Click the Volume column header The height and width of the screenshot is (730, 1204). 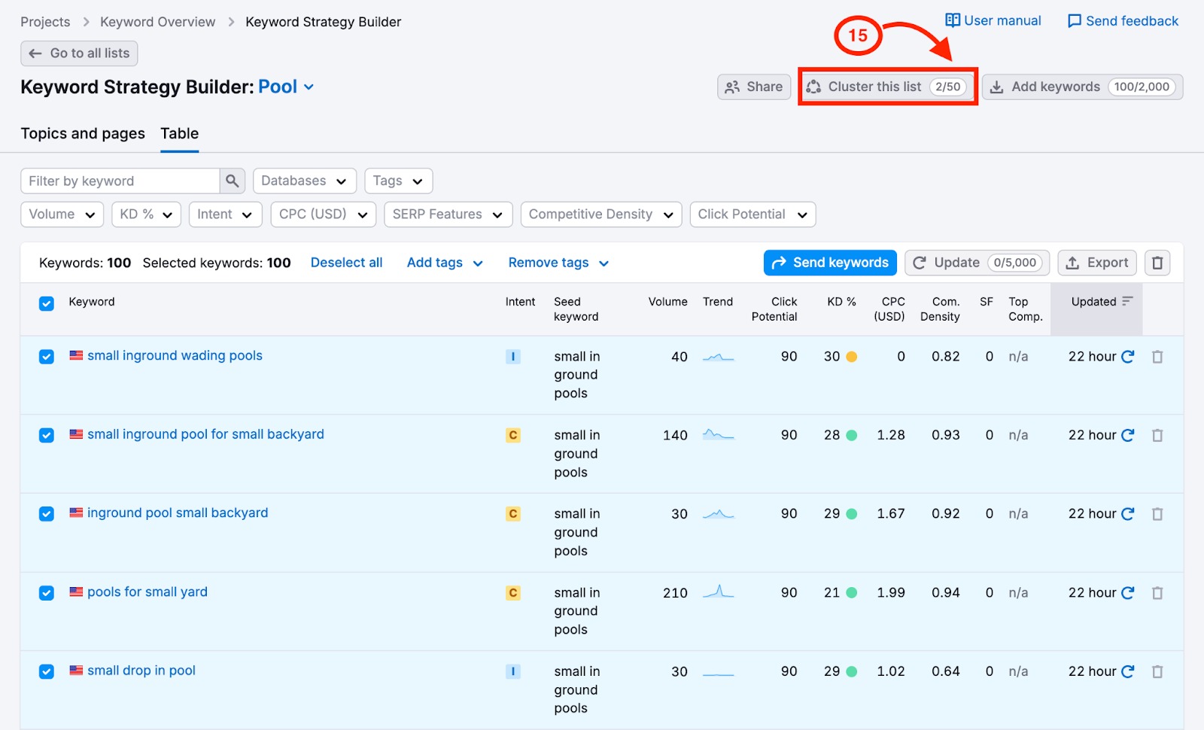point(668,302)
